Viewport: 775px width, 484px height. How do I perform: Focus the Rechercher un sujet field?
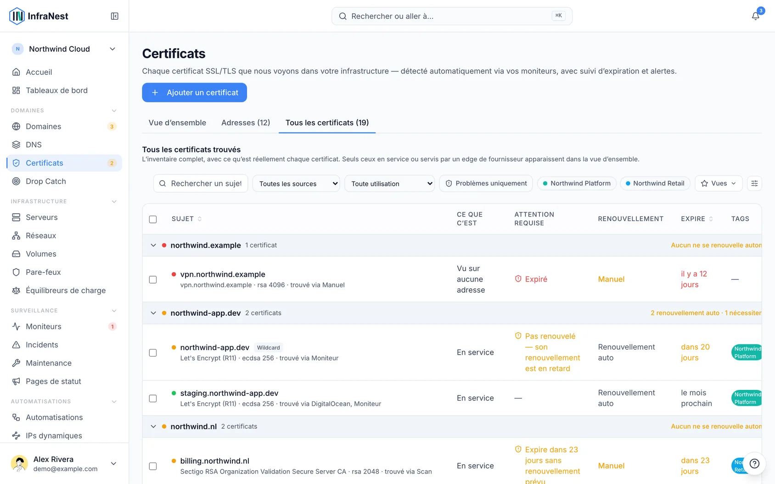(x=201, y=184)
